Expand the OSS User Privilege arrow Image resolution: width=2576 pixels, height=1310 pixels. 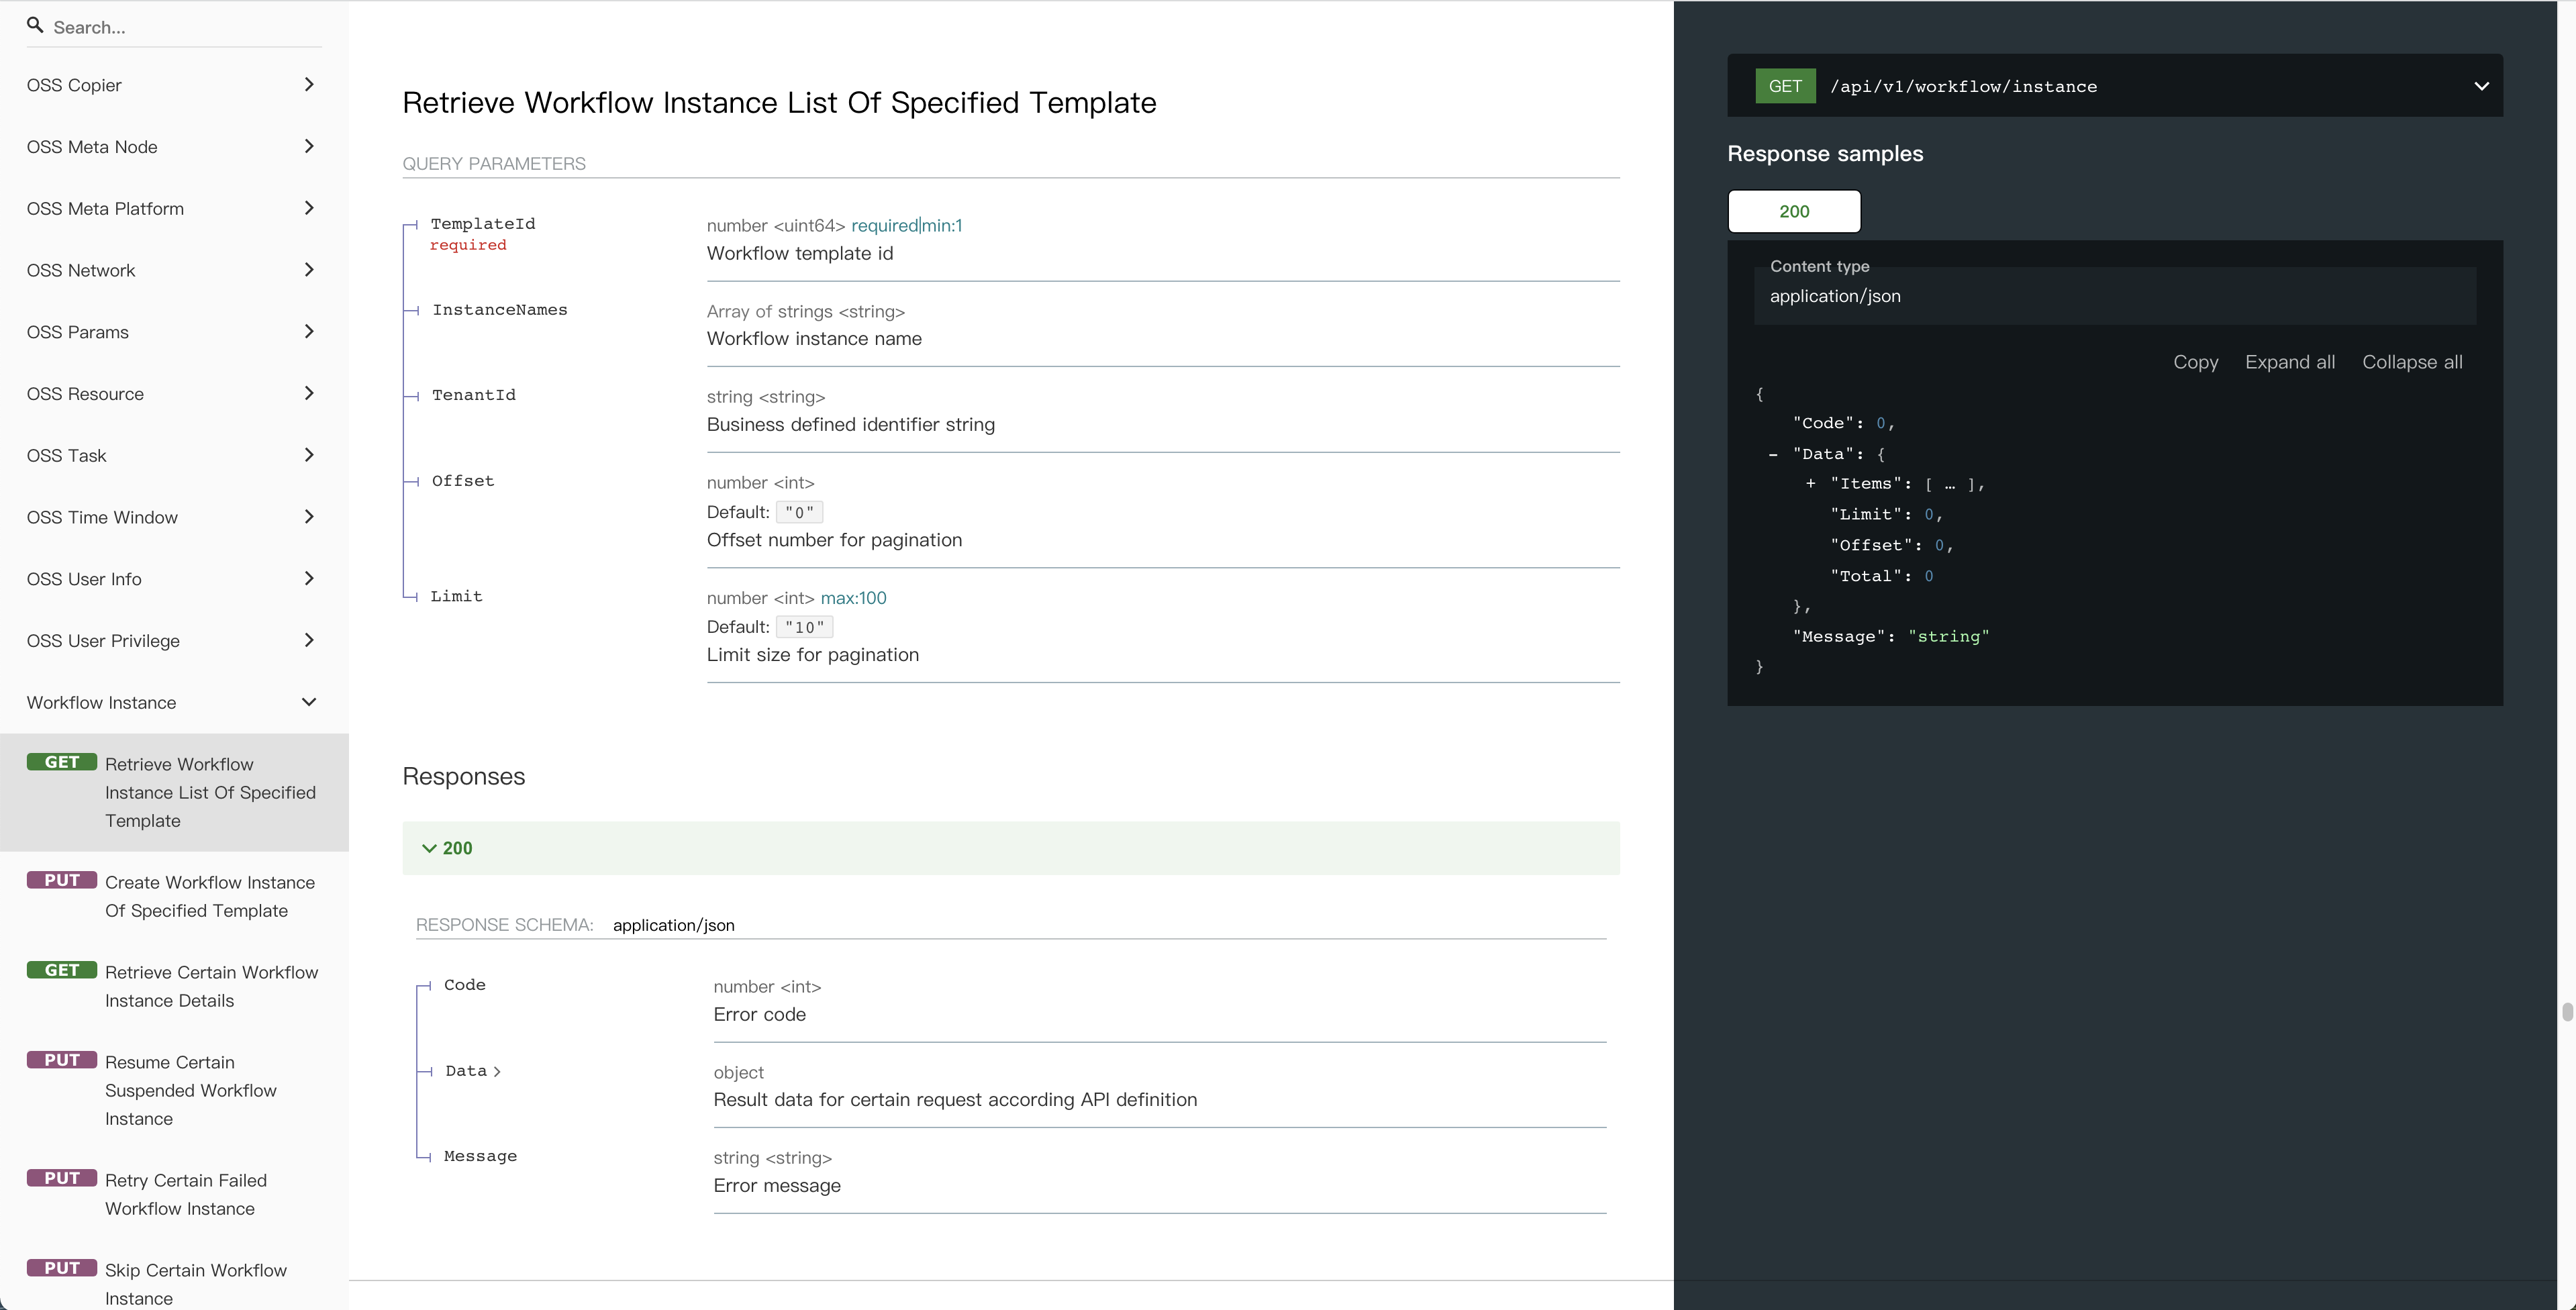point(309,640)
